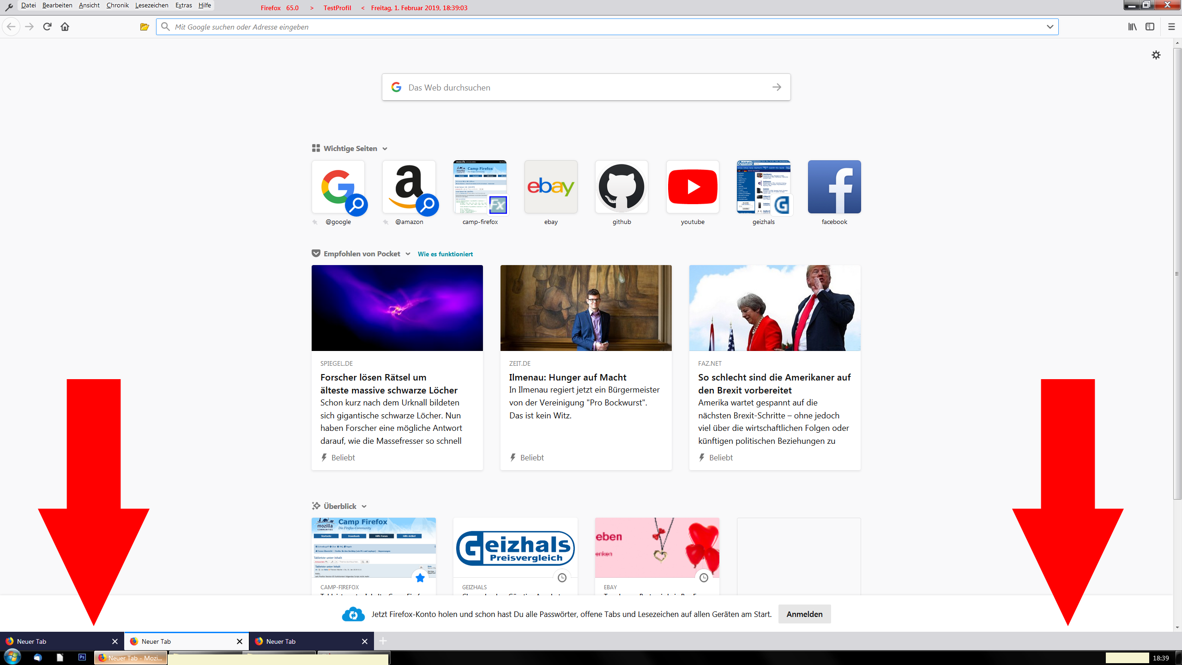1182x665 pixels.
Task: Click the yellow folder icon in the toolbar
Action: pos(145,27)
